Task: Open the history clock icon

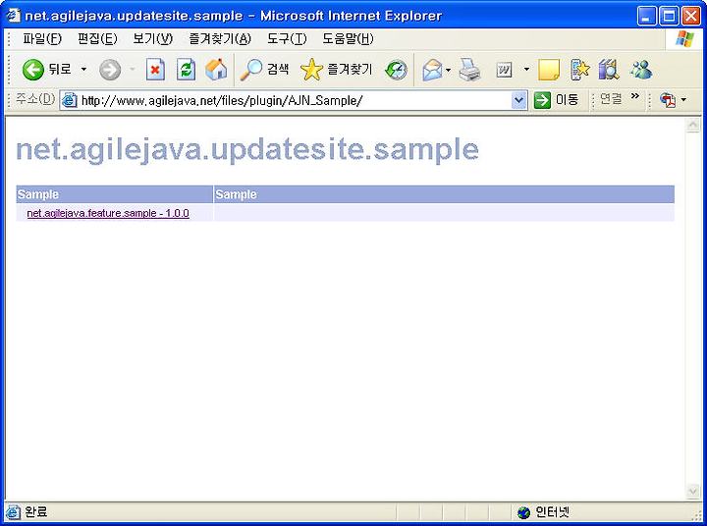Action: (396, 70)
